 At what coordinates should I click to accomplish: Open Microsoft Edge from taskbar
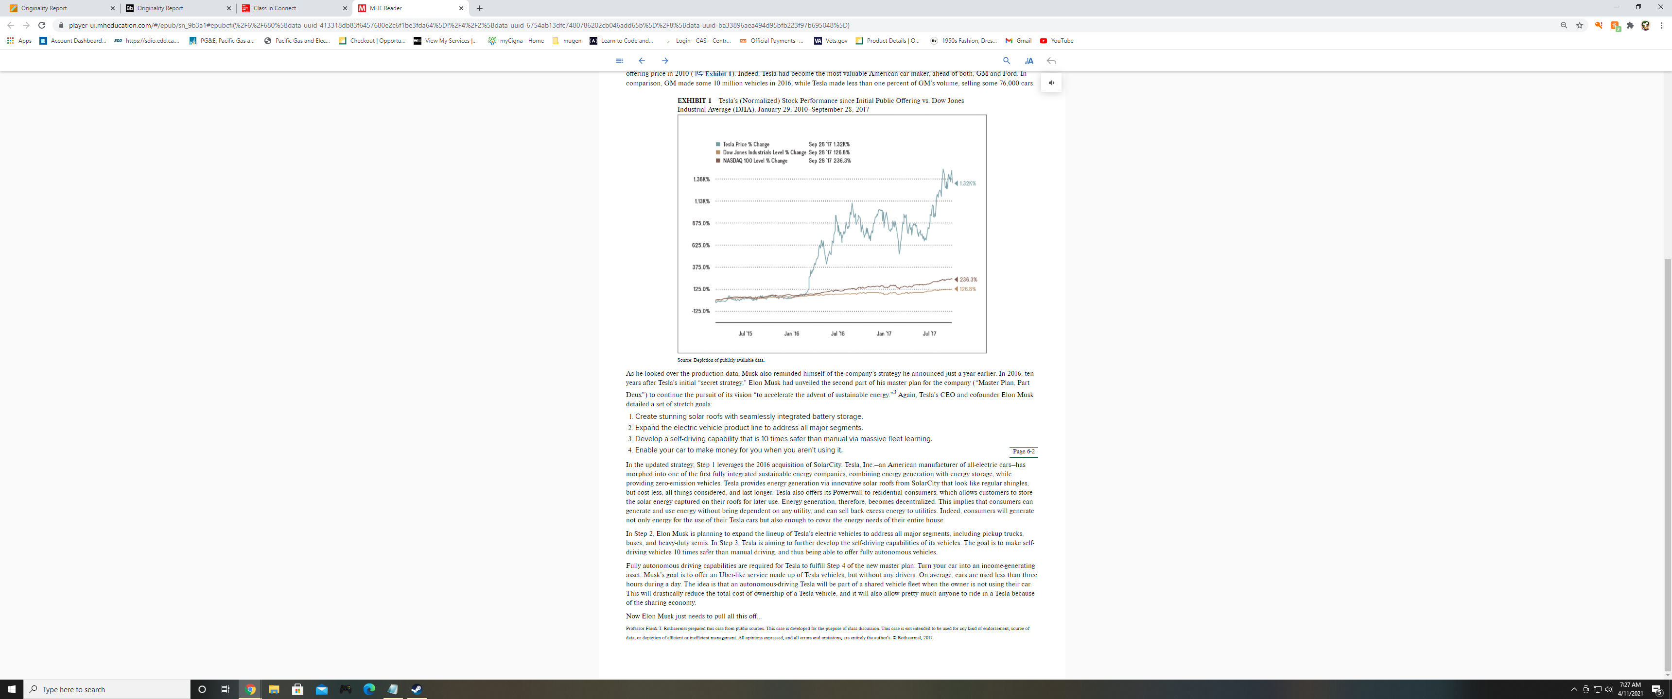[369, 689]
